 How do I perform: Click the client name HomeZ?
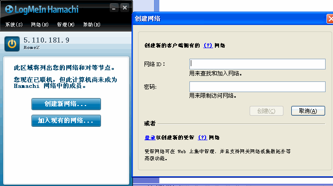[31, 48]
